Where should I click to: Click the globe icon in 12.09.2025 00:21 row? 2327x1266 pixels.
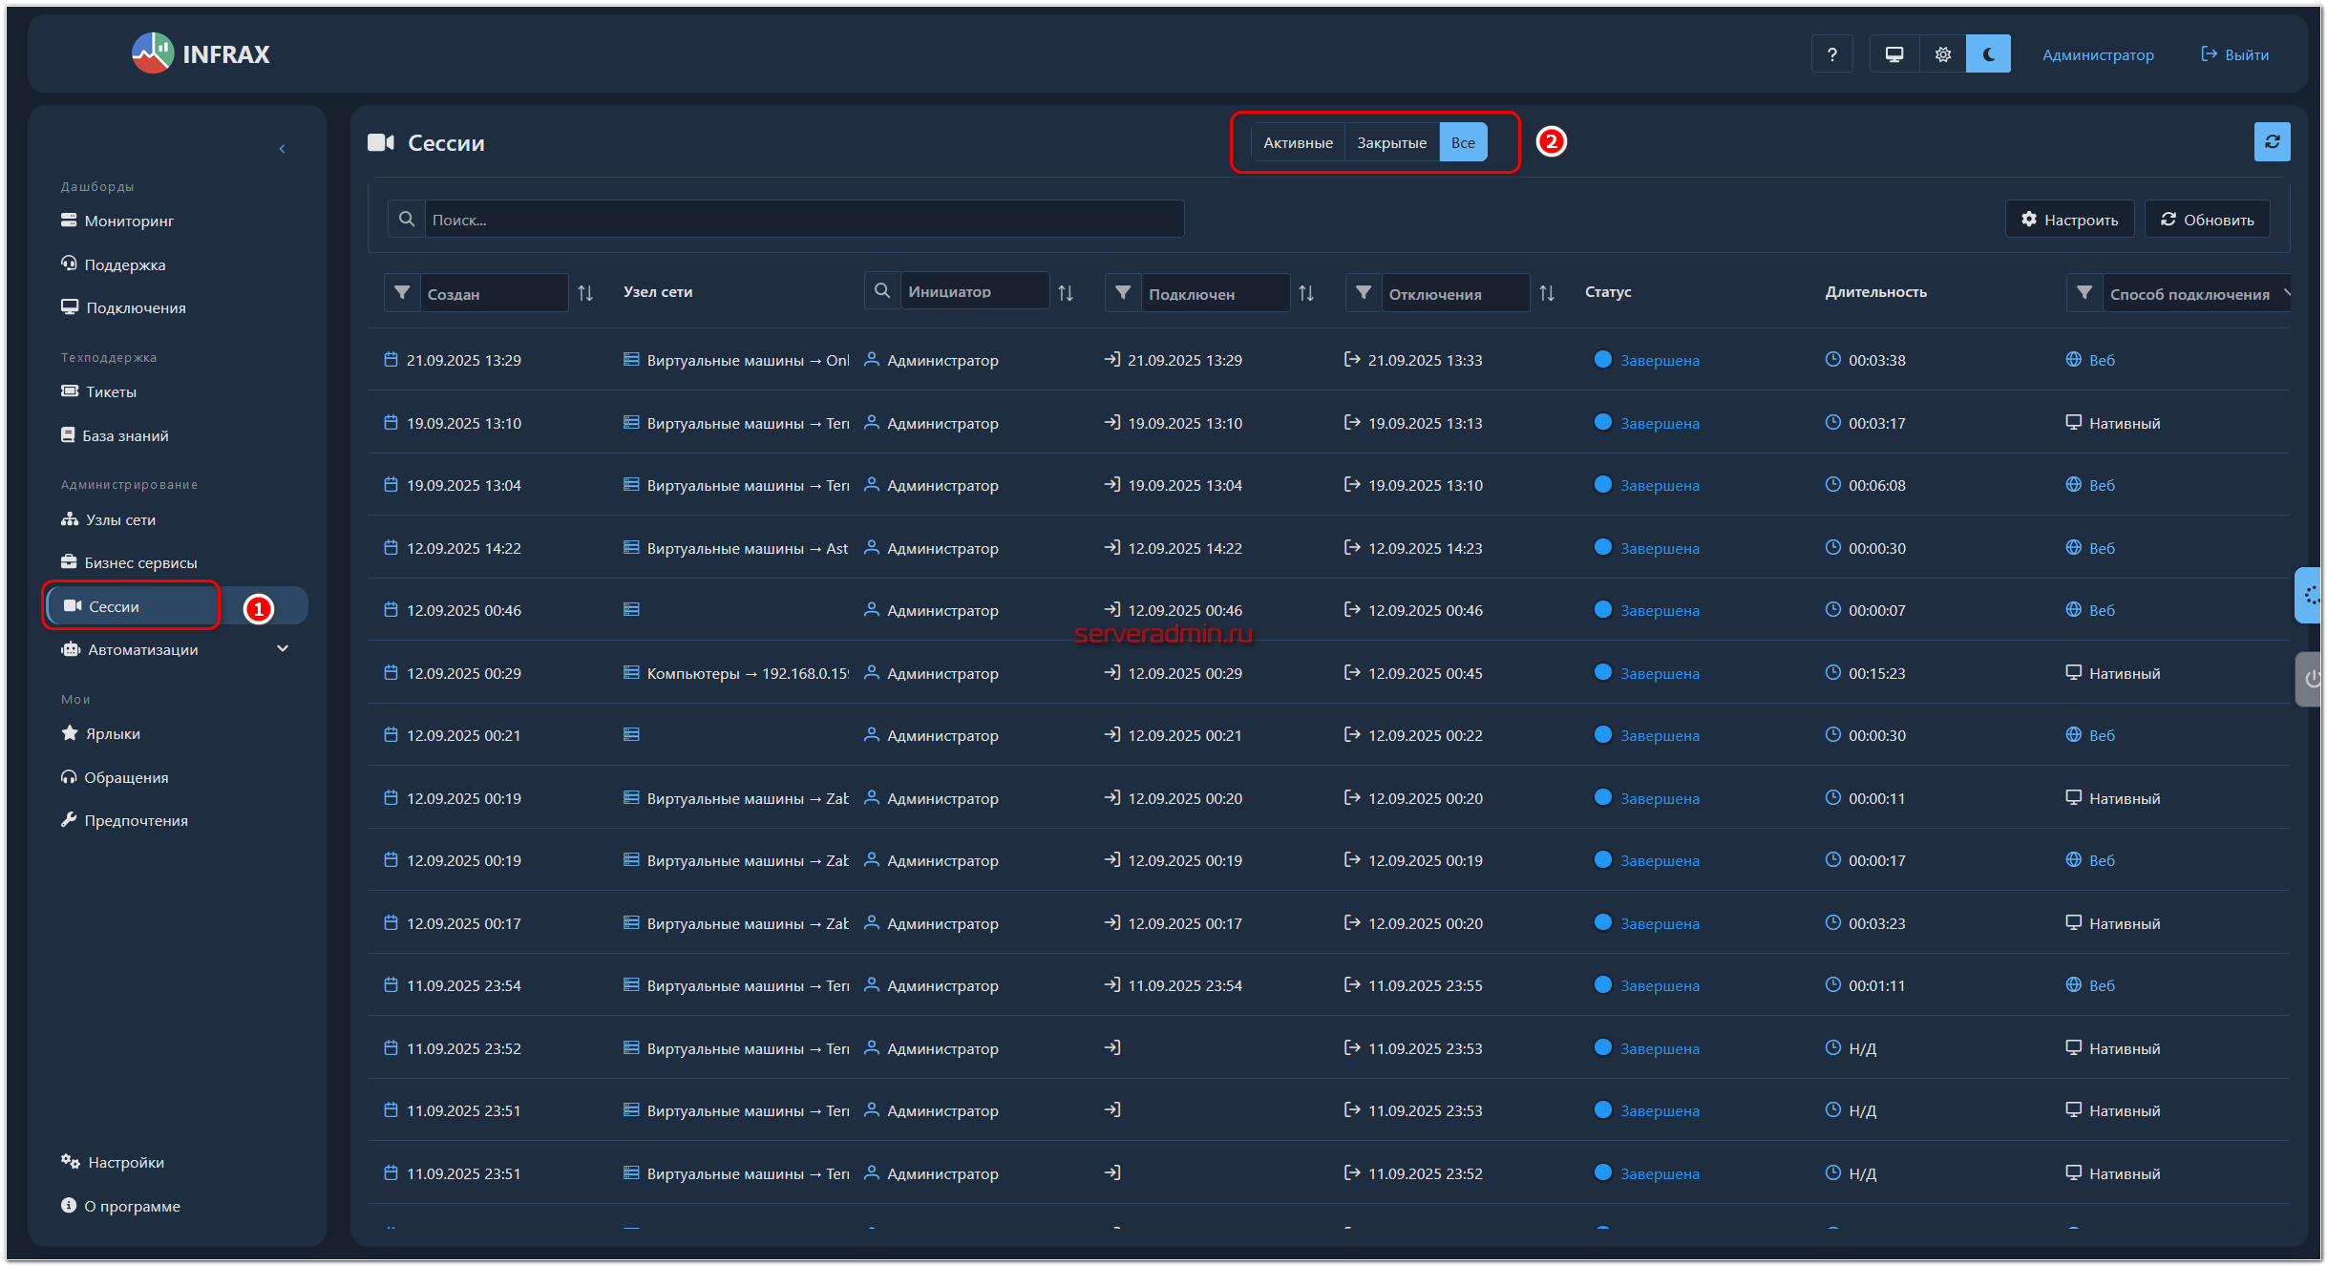2073,735
